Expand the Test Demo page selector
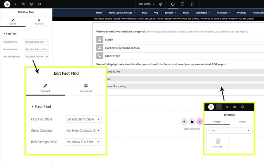 click(x=146, y=4)
